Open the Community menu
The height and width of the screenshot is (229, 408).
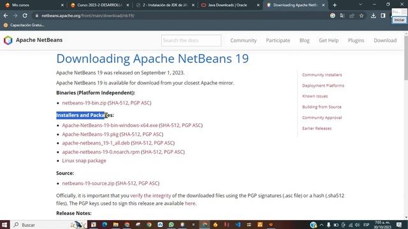(x=244, y=41)
